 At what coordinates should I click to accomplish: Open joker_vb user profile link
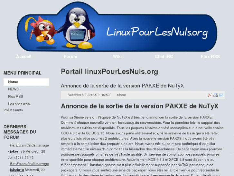17,151
